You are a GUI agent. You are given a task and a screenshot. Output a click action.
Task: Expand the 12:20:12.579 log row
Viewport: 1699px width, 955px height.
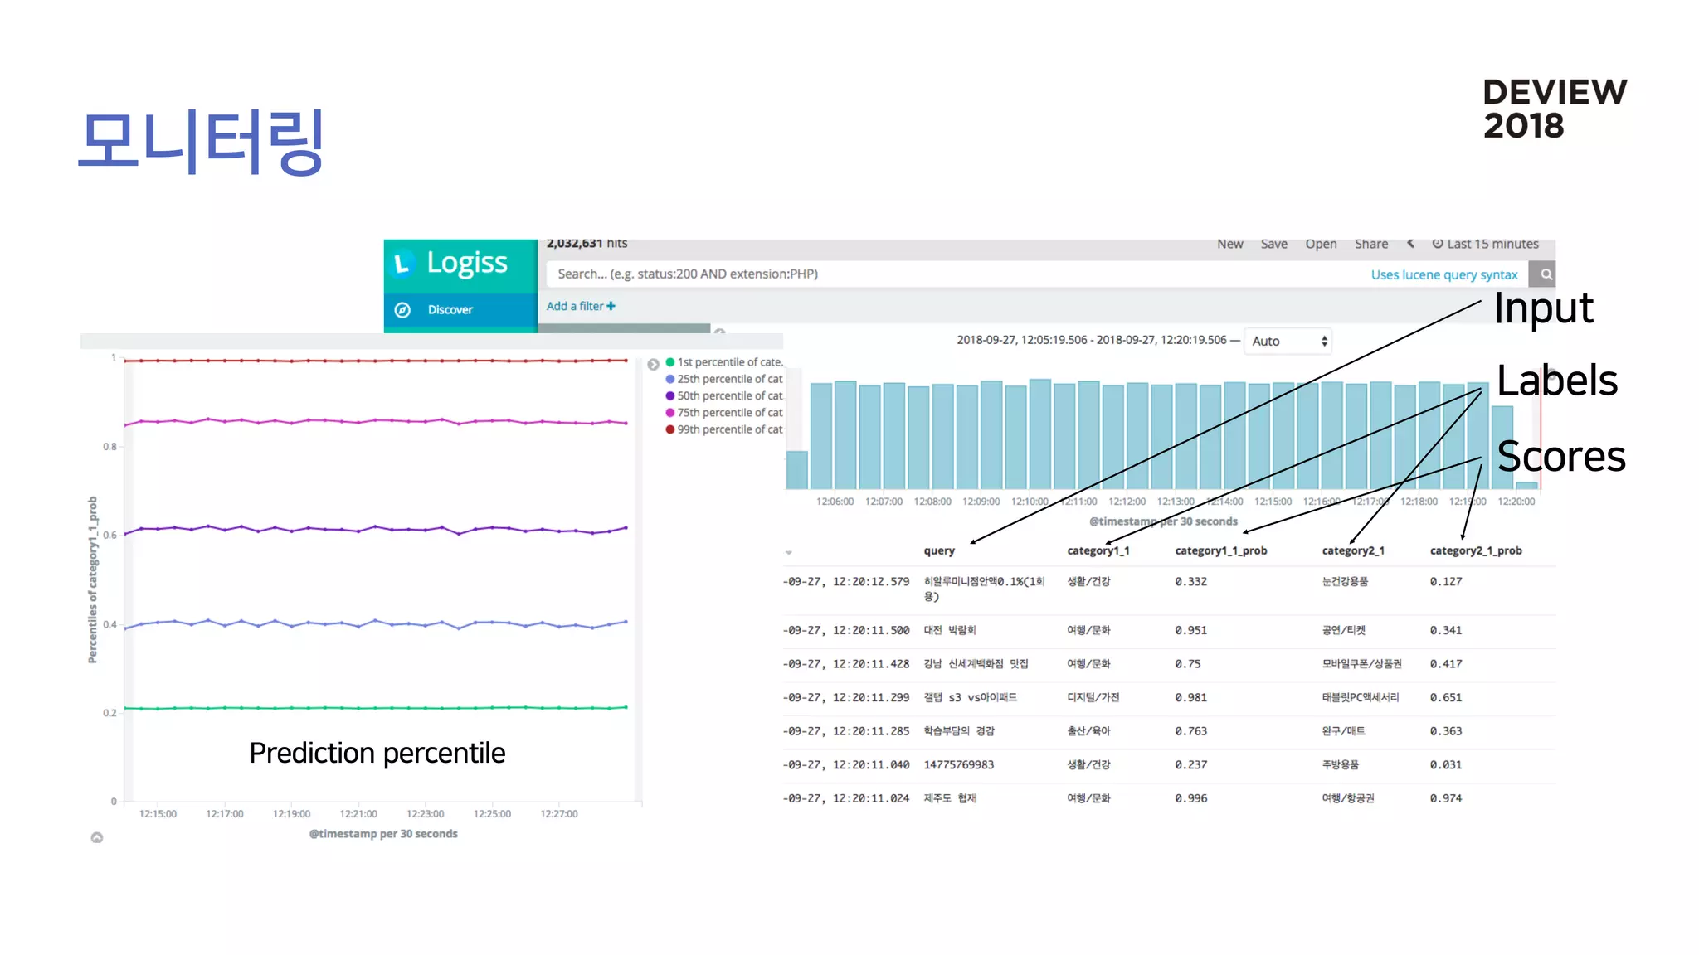point(846,582)
